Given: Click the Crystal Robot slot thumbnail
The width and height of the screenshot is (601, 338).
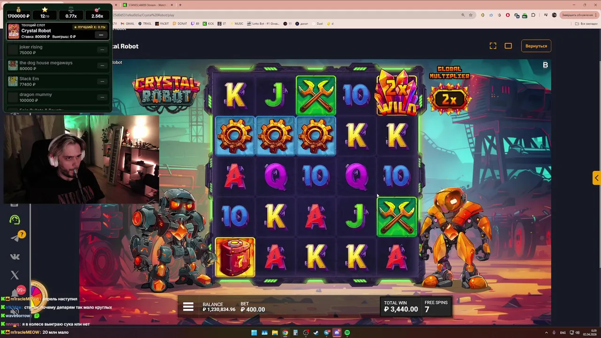Looking at the screenshot, I should 14,31.
